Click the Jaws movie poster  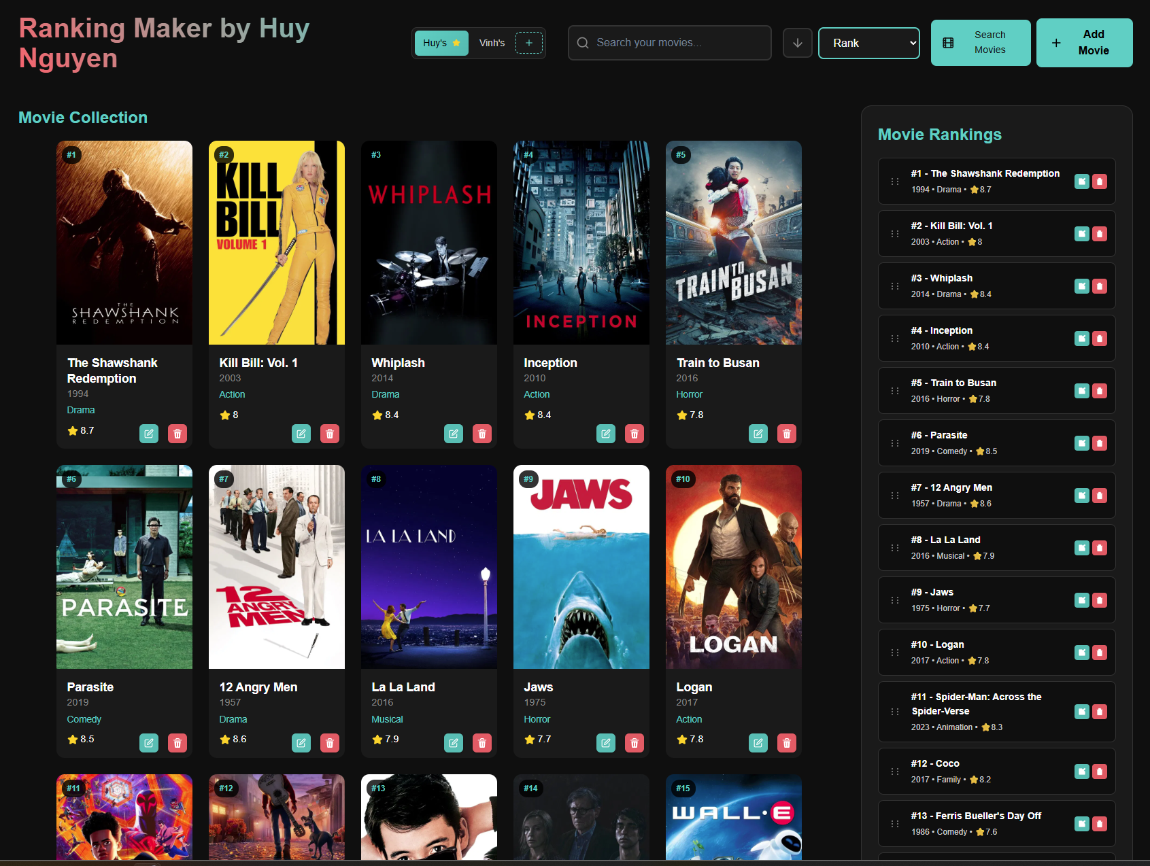581,567
